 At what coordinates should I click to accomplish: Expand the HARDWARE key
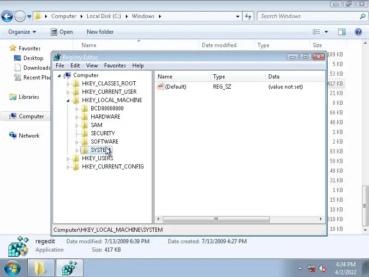[77, 117]
